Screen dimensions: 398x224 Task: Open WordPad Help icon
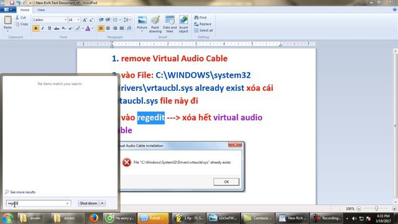click(x=395, y=10)
